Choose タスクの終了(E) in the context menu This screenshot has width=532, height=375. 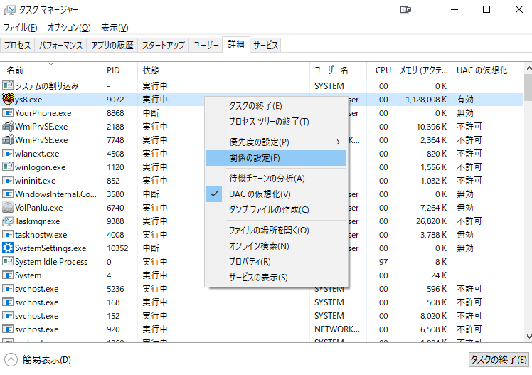276,106
